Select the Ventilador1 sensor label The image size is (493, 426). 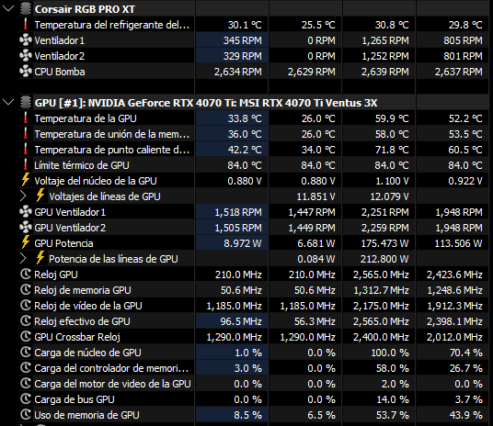click(60, 40)
